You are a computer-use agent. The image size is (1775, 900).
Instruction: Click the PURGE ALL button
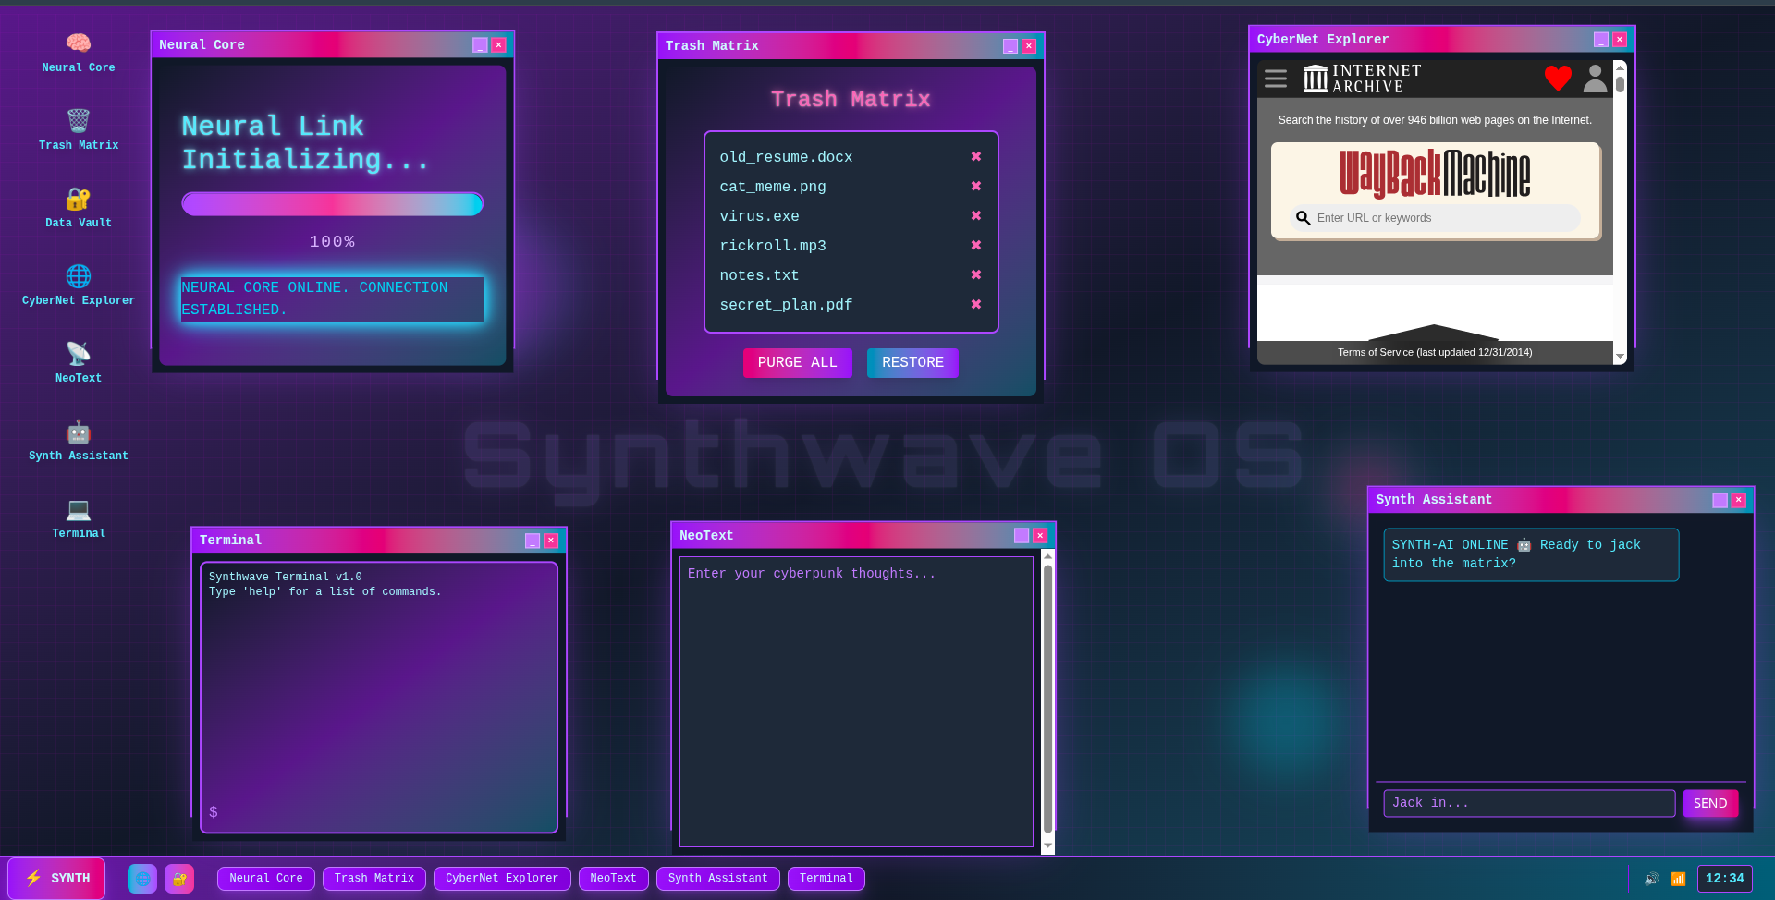click(797, 363)
